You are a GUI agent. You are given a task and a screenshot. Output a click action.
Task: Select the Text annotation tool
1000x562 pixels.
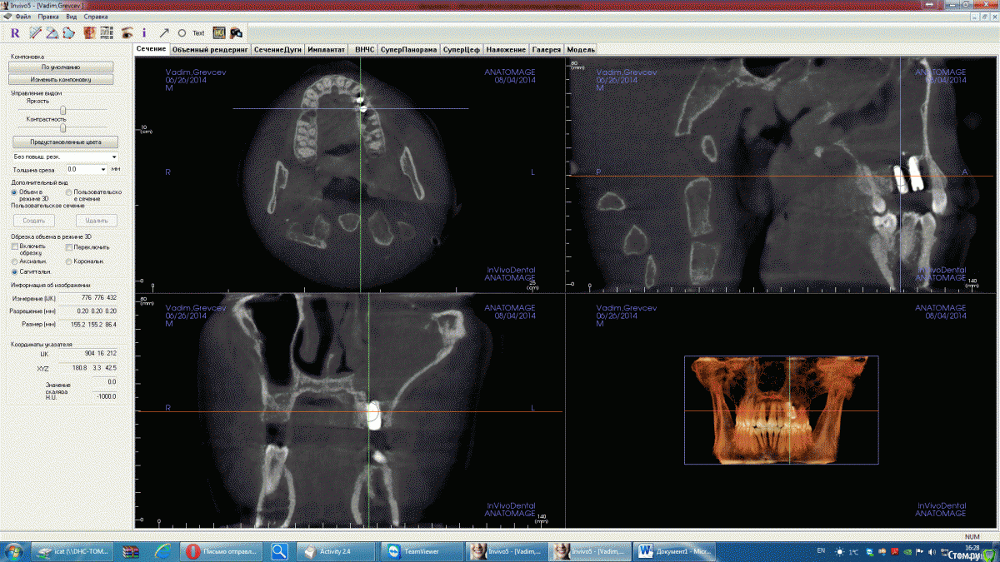(x=198, y=33)
